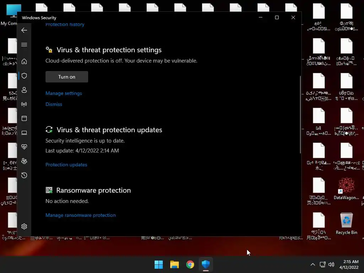
Task: Open Device security laptop icon
Action: [24, 133]
